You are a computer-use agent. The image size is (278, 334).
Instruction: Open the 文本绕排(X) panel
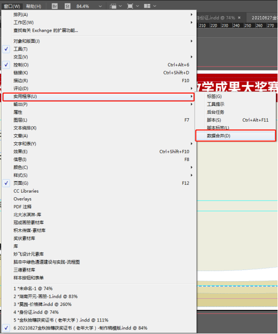99,128
